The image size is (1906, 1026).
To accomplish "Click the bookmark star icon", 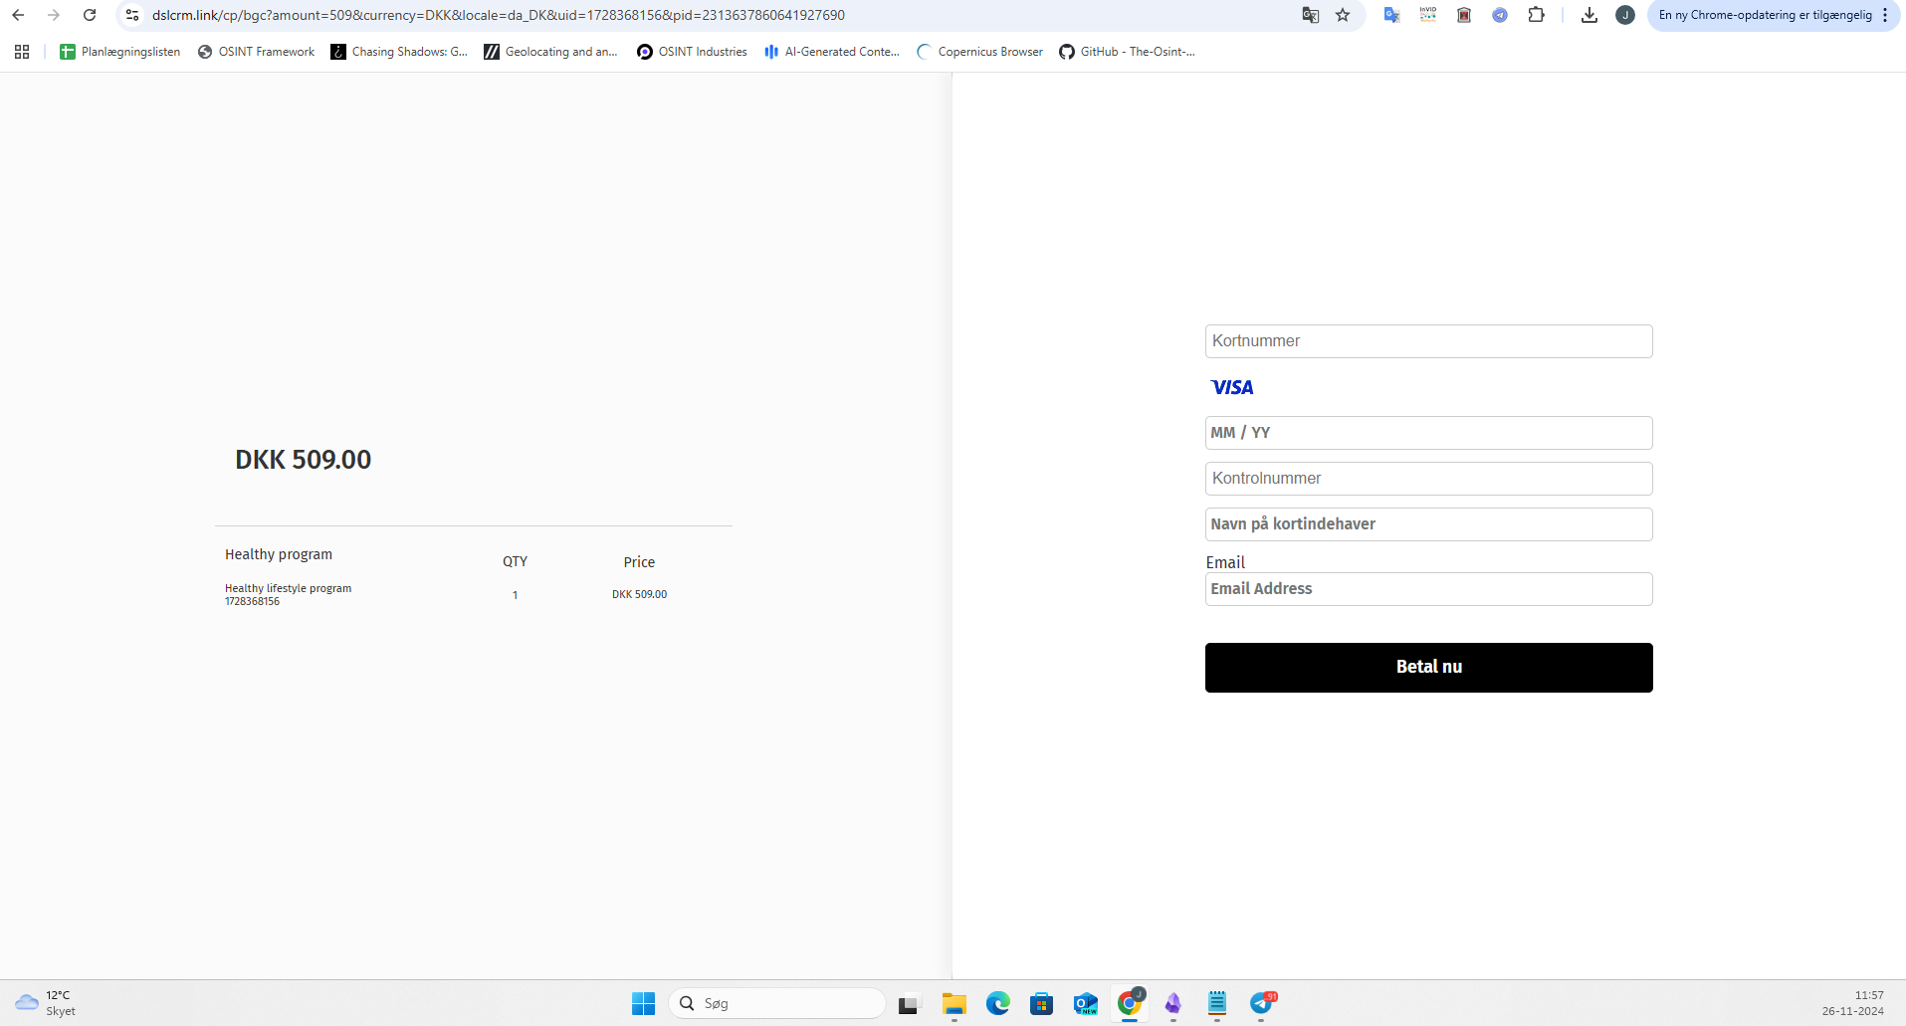I will (x=1343, y=15).
